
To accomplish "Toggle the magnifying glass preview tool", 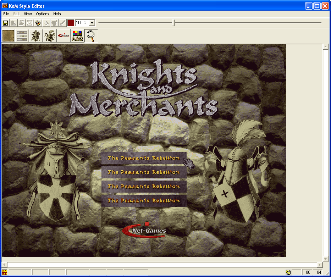I will [91, 36].
